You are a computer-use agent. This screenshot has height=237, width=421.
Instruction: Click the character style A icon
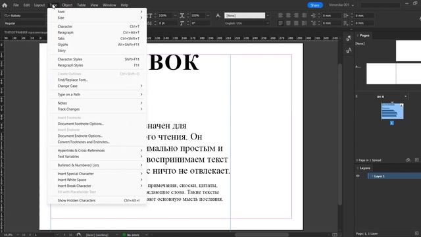tap(218, 16)
